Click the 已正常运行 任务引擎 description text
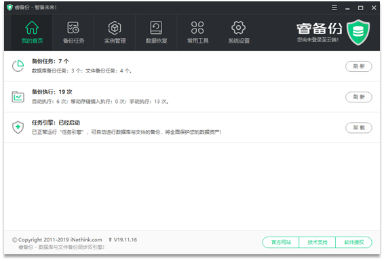 tap(127, 132)
